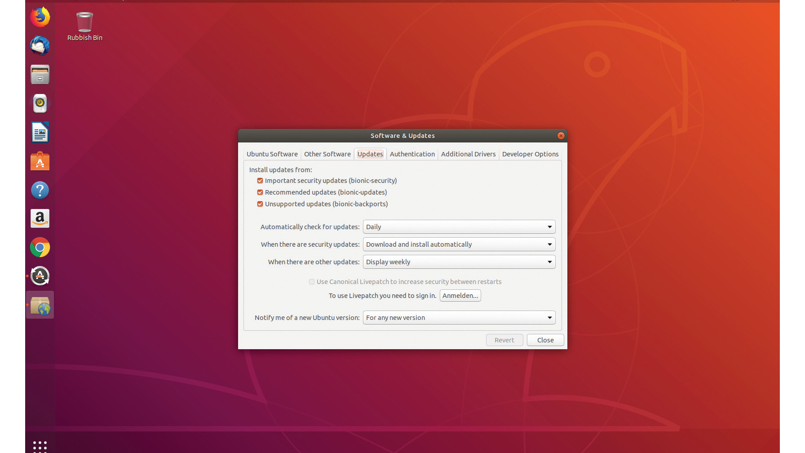Click the Software & Updates window title
The image size is (805, 453).
pos(402,136)
